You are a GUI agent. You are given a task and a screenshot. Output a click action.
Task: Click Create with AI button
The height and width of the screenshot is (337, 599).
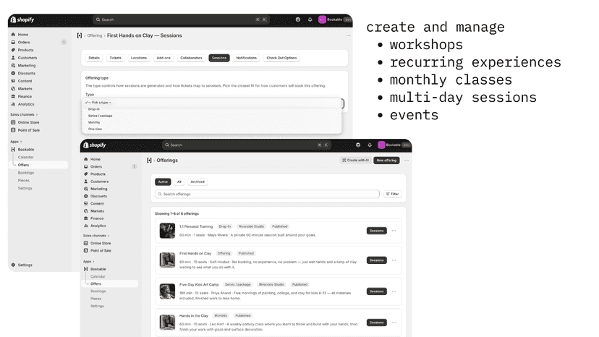click(355, 161)
